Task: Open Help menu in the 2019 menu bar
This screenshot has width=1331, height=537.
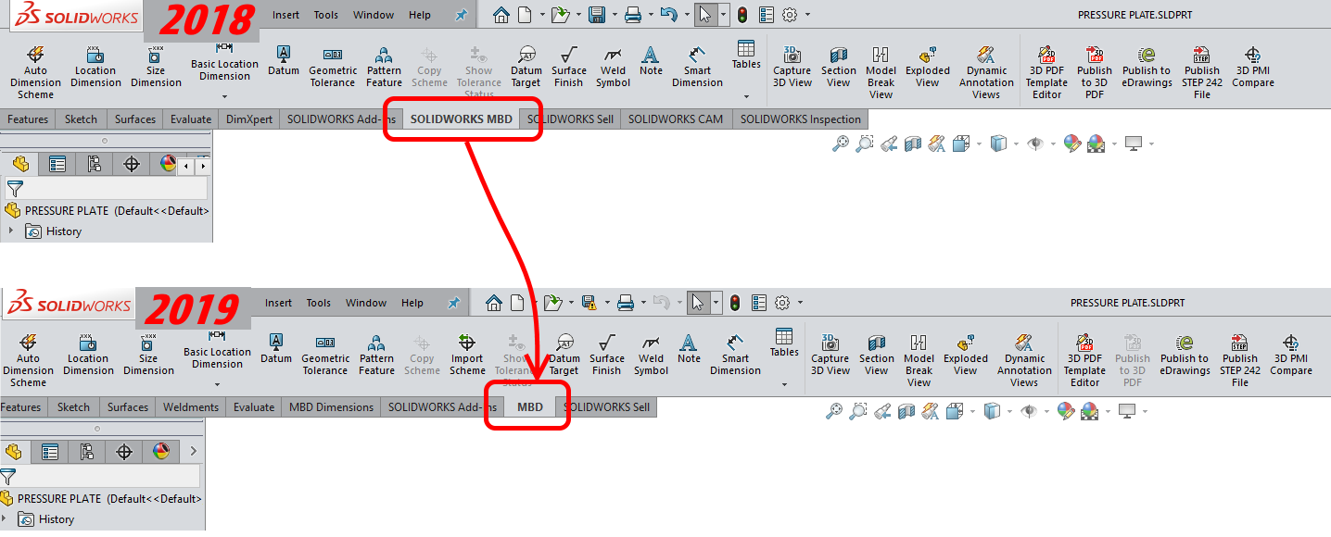Action: pos(412,303)
